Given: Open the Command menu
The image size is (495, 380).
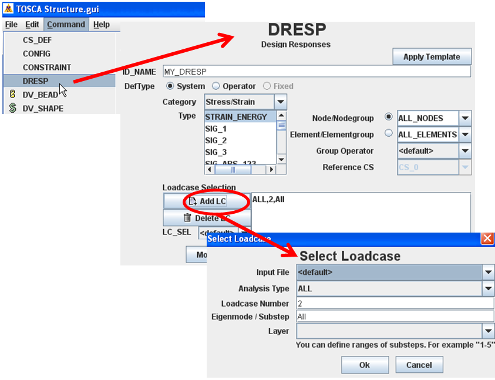Looking at the screenshot, I should [66, 25].
